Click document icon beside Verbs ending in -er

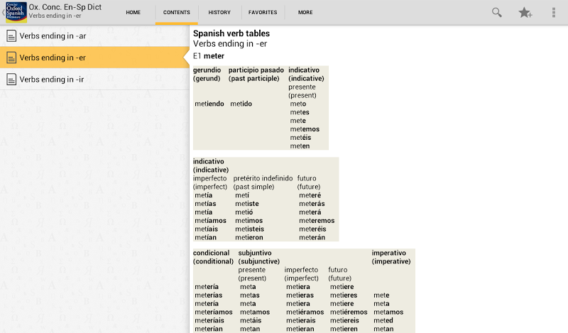(x=11, y=58)
